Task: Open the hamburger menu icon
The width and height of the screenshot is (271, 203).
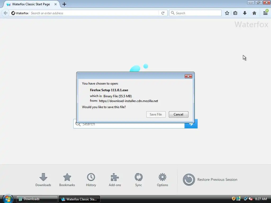Action: tap(265, 13)
